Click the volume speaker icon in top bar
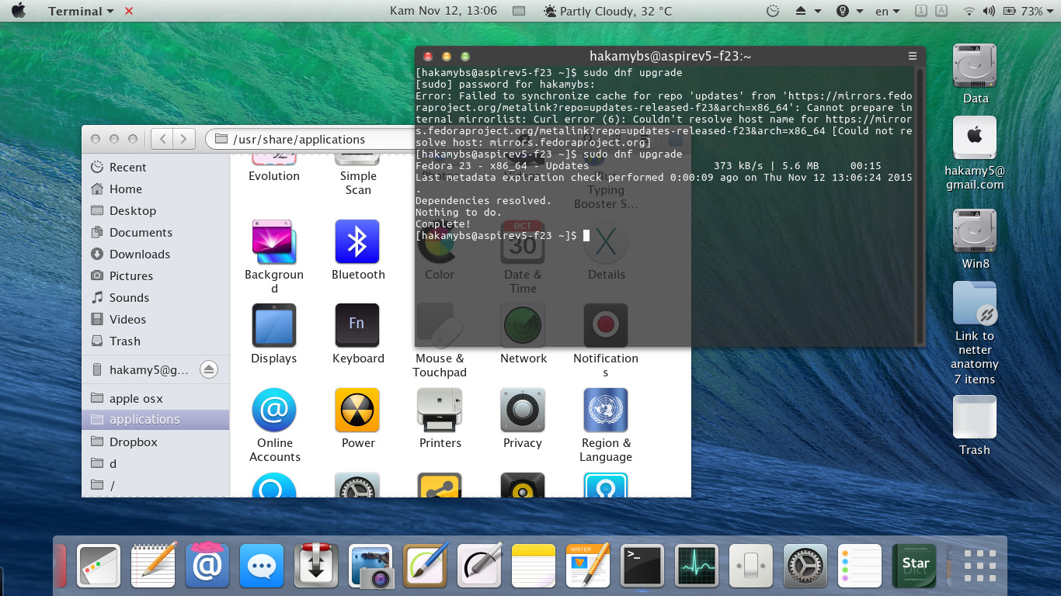 point(989,11)
